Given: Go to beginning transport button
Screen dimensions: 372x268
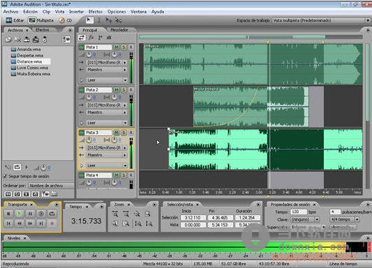Looking at the screenshot, I should tap(8, 223).
